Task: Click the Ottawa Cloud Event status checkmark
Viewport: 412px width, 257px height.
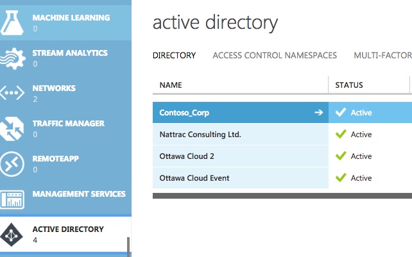Action: pos(341,178)
